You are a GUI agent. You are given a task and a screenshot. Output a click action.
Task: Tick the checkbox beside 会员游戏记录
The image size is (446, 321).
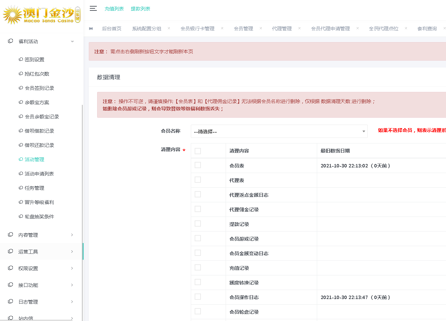198,238
